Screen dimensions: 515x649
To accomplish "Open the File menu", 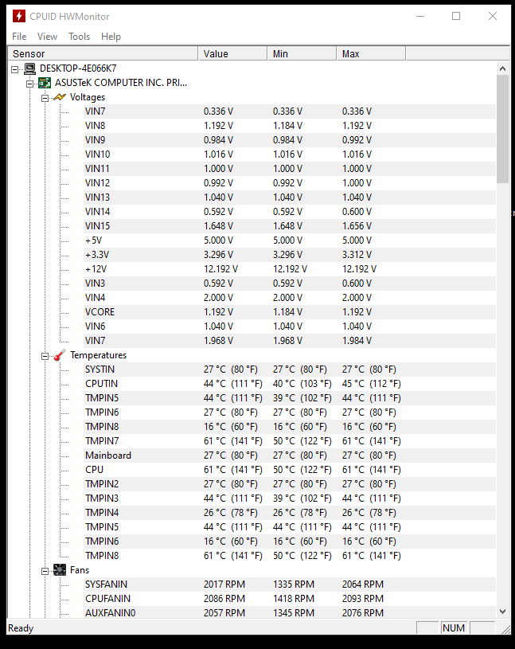I will tap(19, 37).
